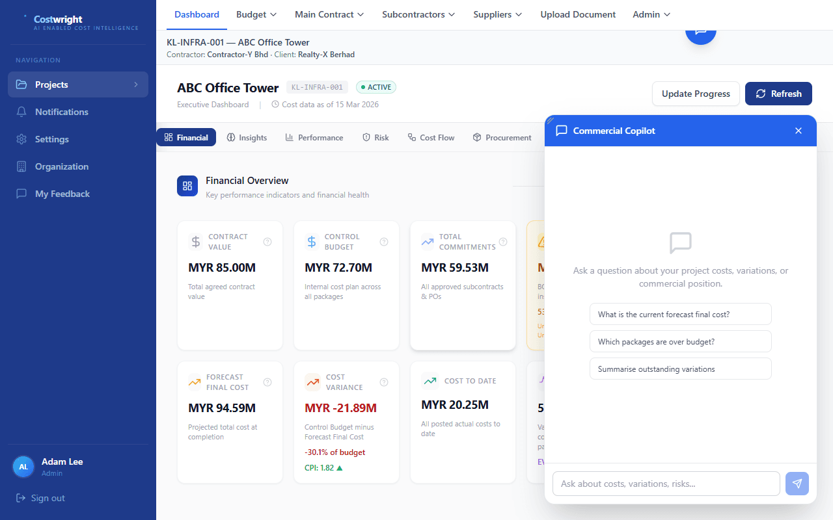The image size is (833, 520).
Task: Click the Organization building icon
Action: [x=21, y=166]
